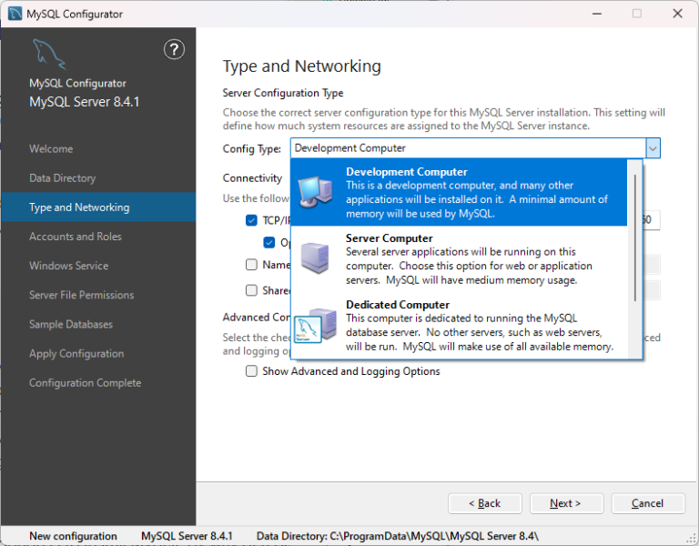Click the Development Computer monitor icon
Image resolution: width=699 pixels, height=546 pixels.
[x=315, y=193]
